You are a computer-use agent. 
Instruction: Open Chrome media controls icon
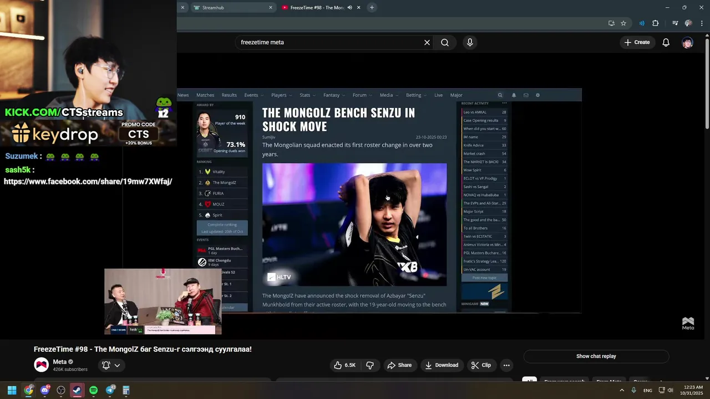point(675,23)
